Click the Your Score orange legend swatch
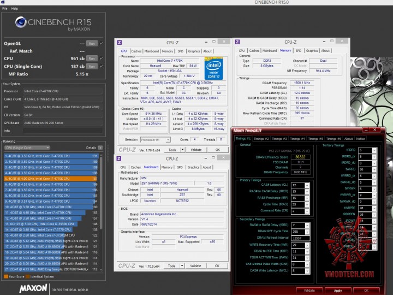This screenshot has width=393, height=295. (x=6, y=276)
